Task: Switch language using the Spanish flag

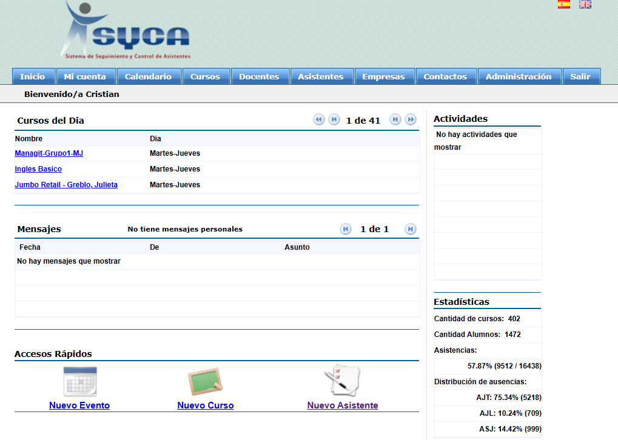Action: tap(563, 4)
